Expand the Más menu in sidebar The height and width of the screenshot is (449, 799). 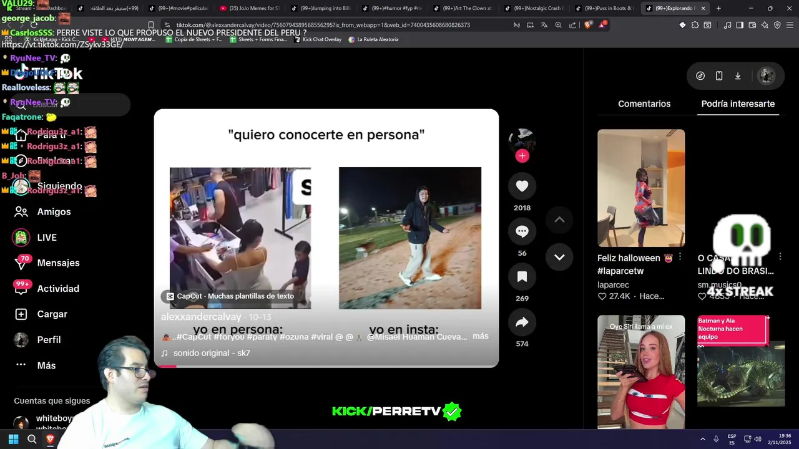[35, 365]
